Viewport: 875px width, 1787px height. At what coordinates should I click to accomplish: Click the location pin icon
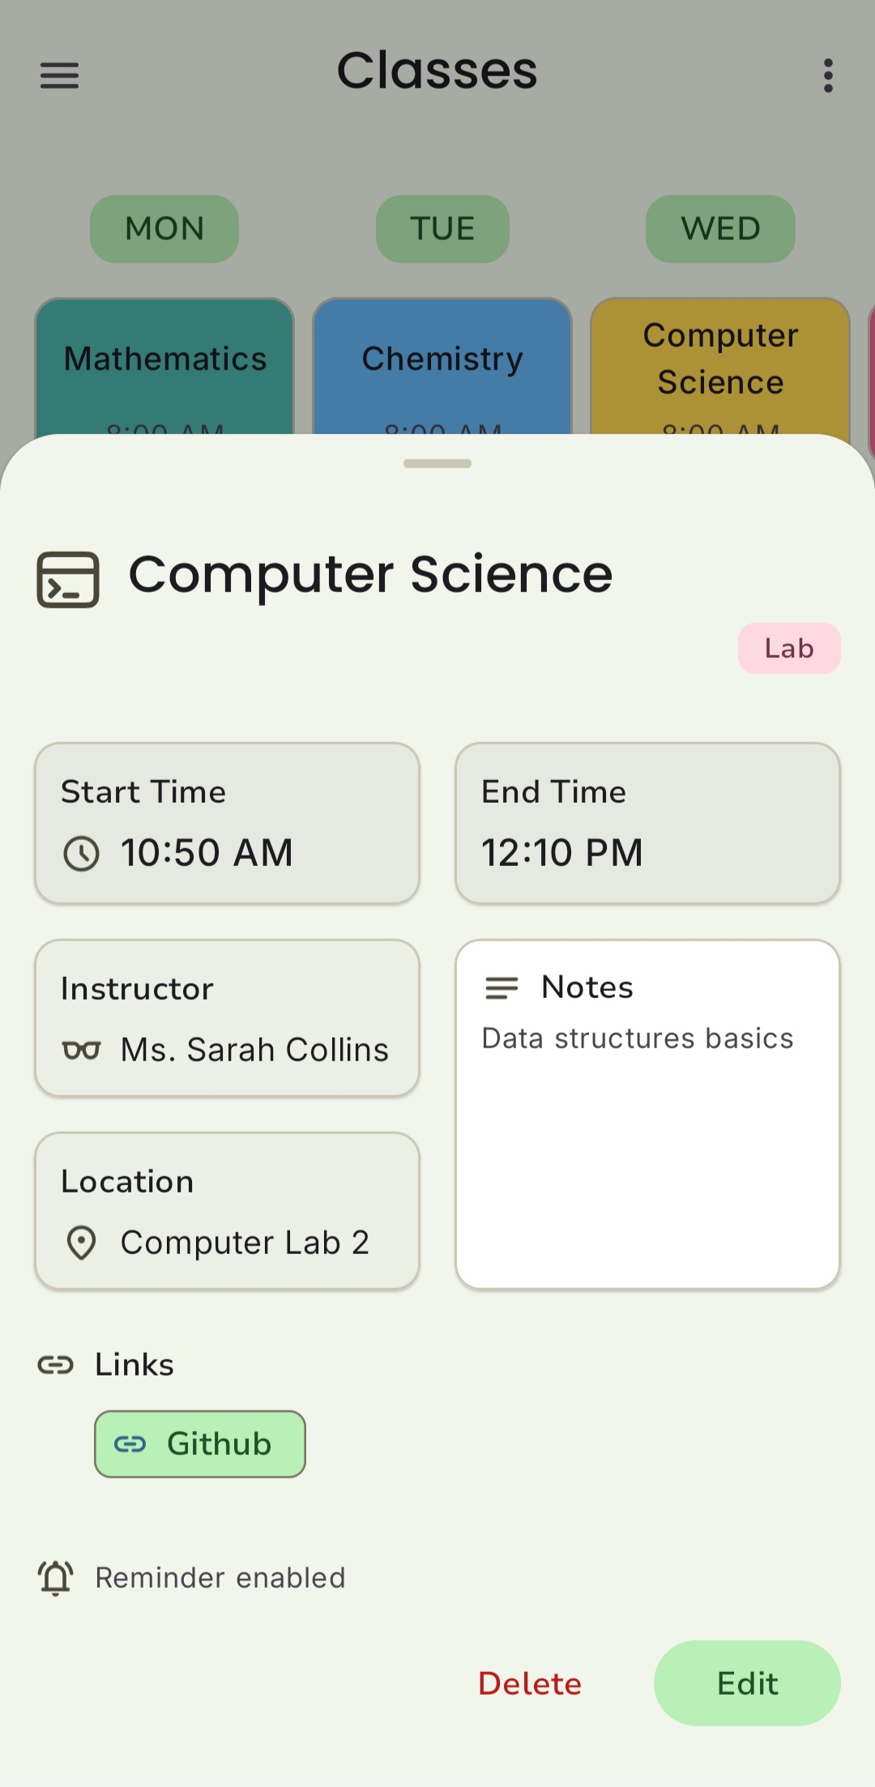81,1243
